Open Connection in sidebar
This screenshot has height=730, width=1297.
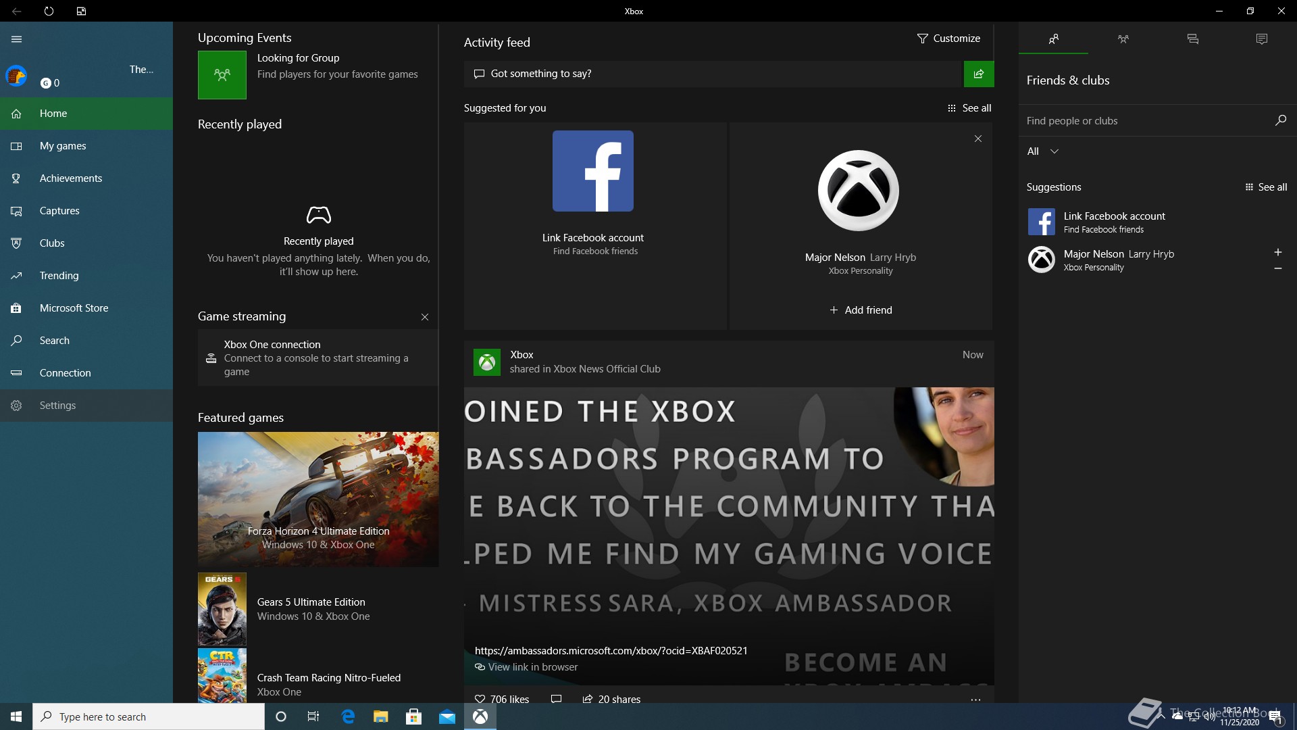click(x=86, y=373)
